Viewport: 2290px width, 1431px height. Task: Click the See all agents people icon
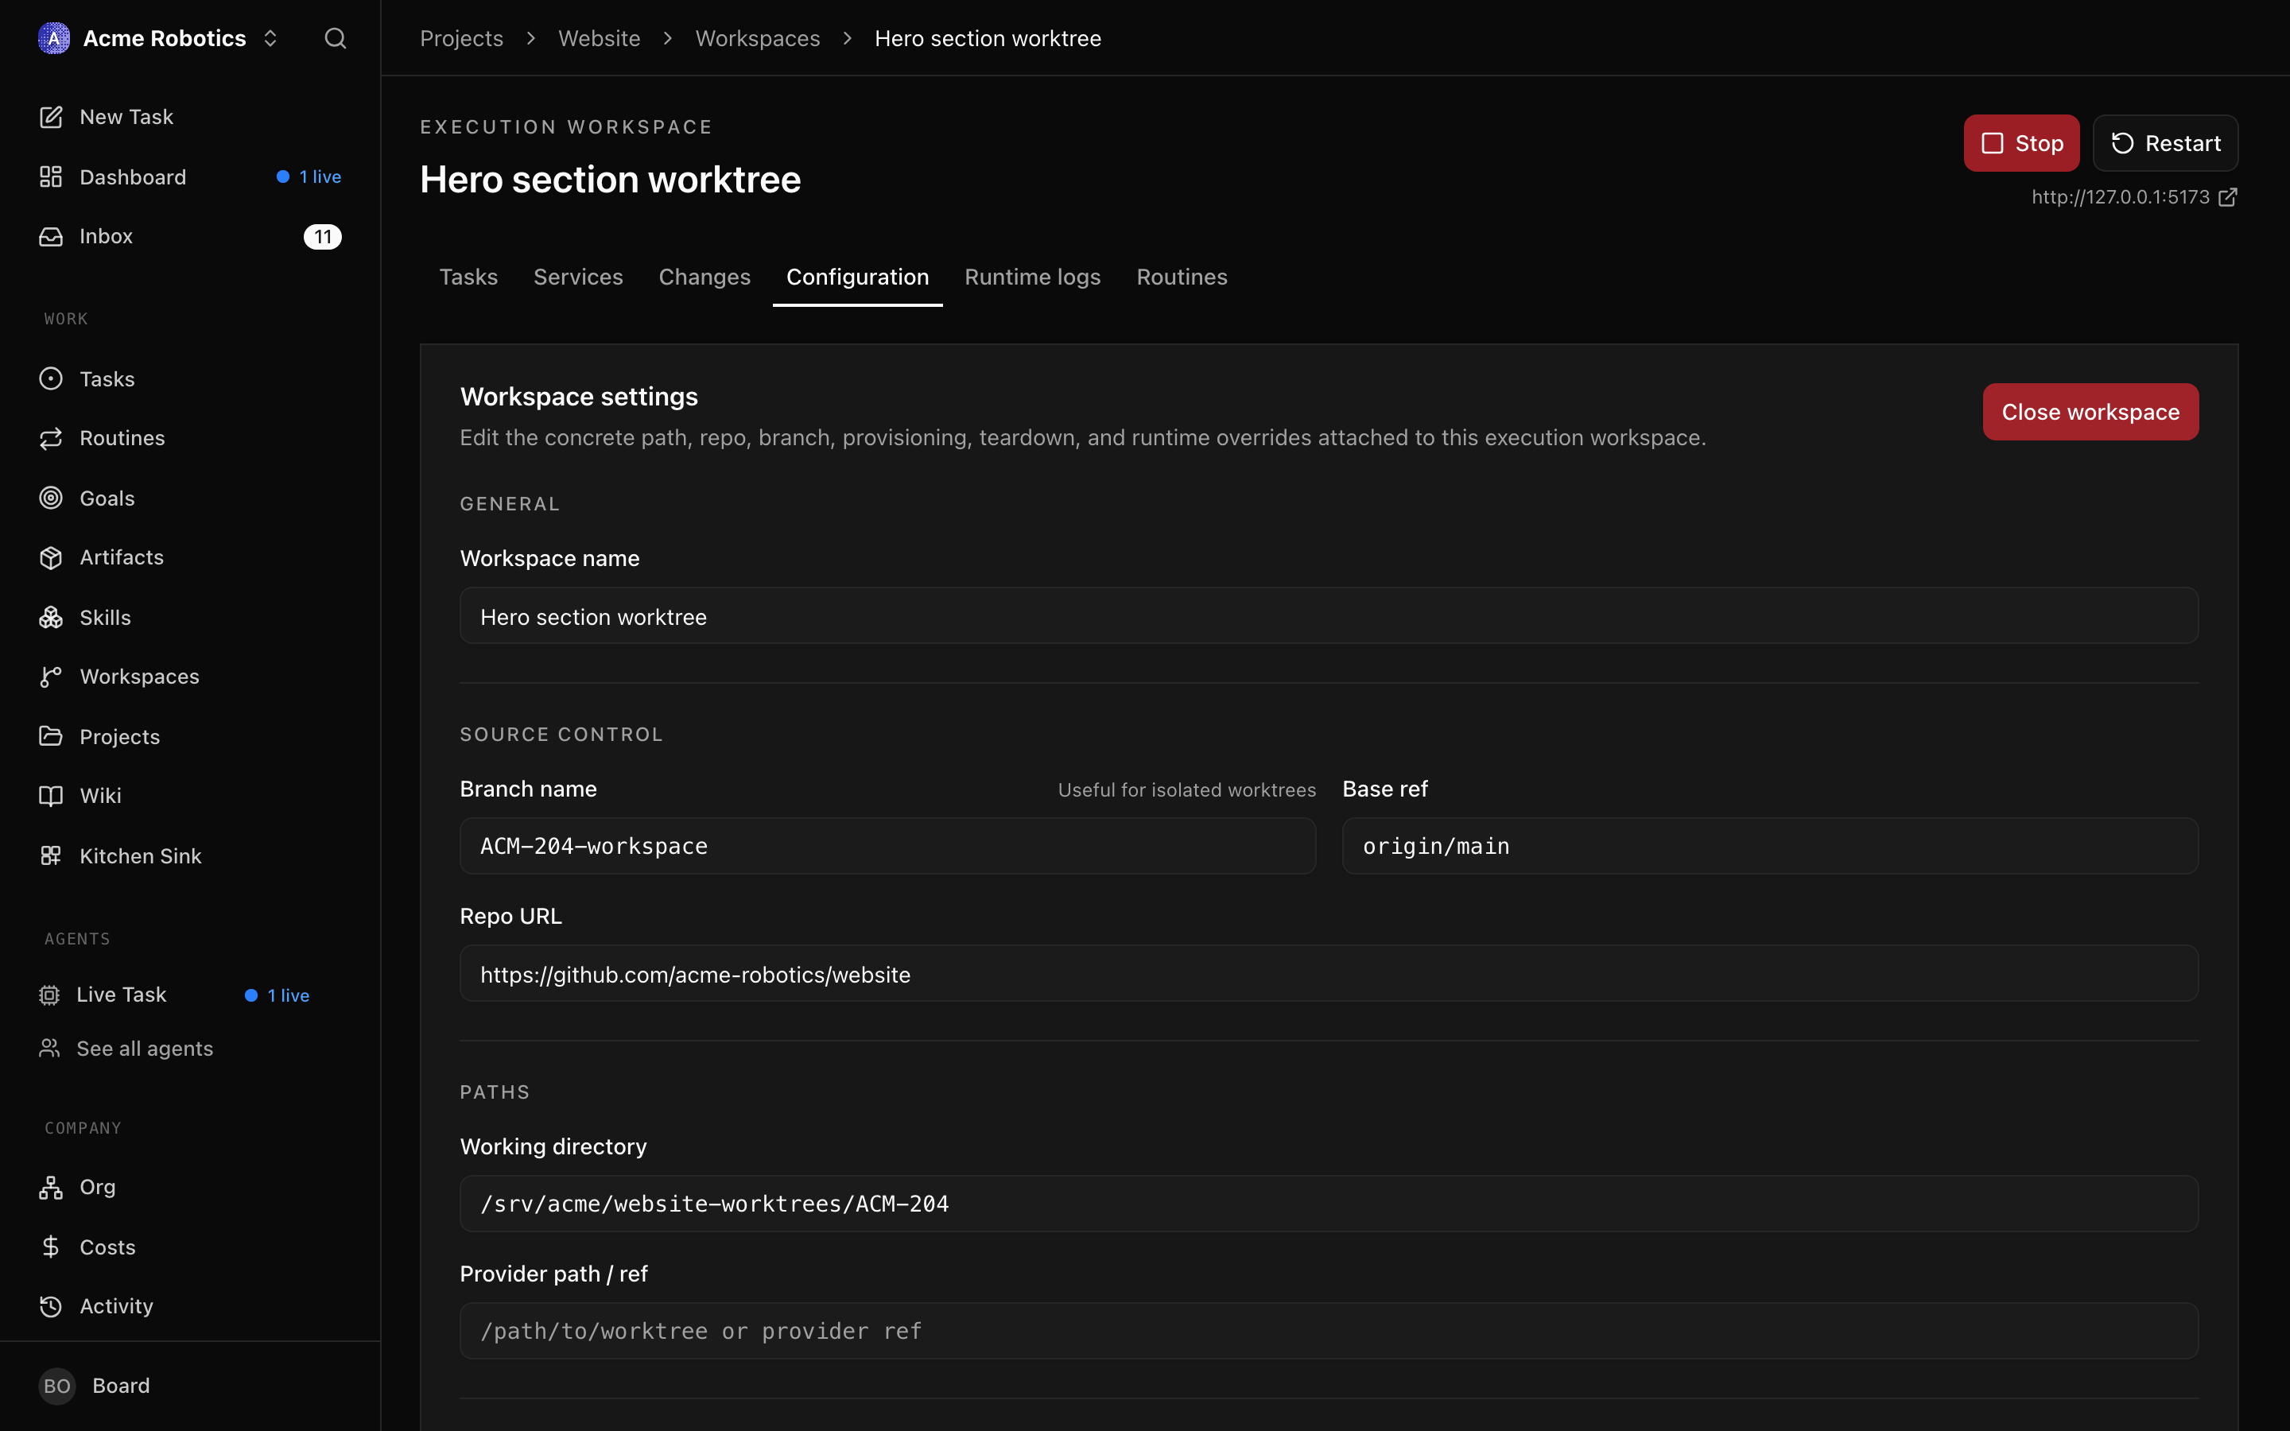pos(49,1048)
